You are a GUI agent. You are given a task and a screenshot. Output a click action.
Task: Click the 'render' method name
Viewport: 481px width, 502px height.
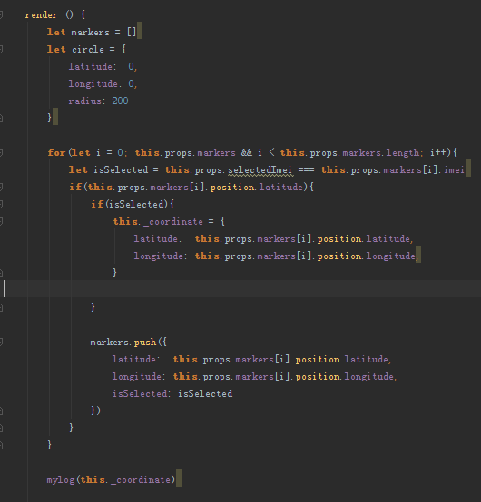[41, 15]
